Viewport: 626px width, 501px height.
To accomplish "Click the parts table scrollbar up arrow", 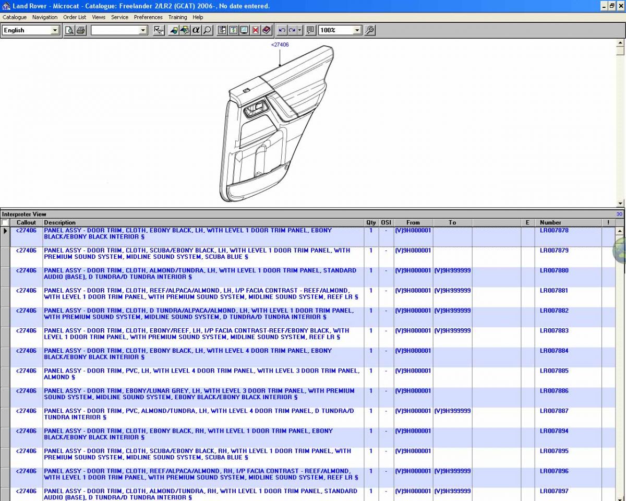I will pyautogui.click(x=620, y=231).
